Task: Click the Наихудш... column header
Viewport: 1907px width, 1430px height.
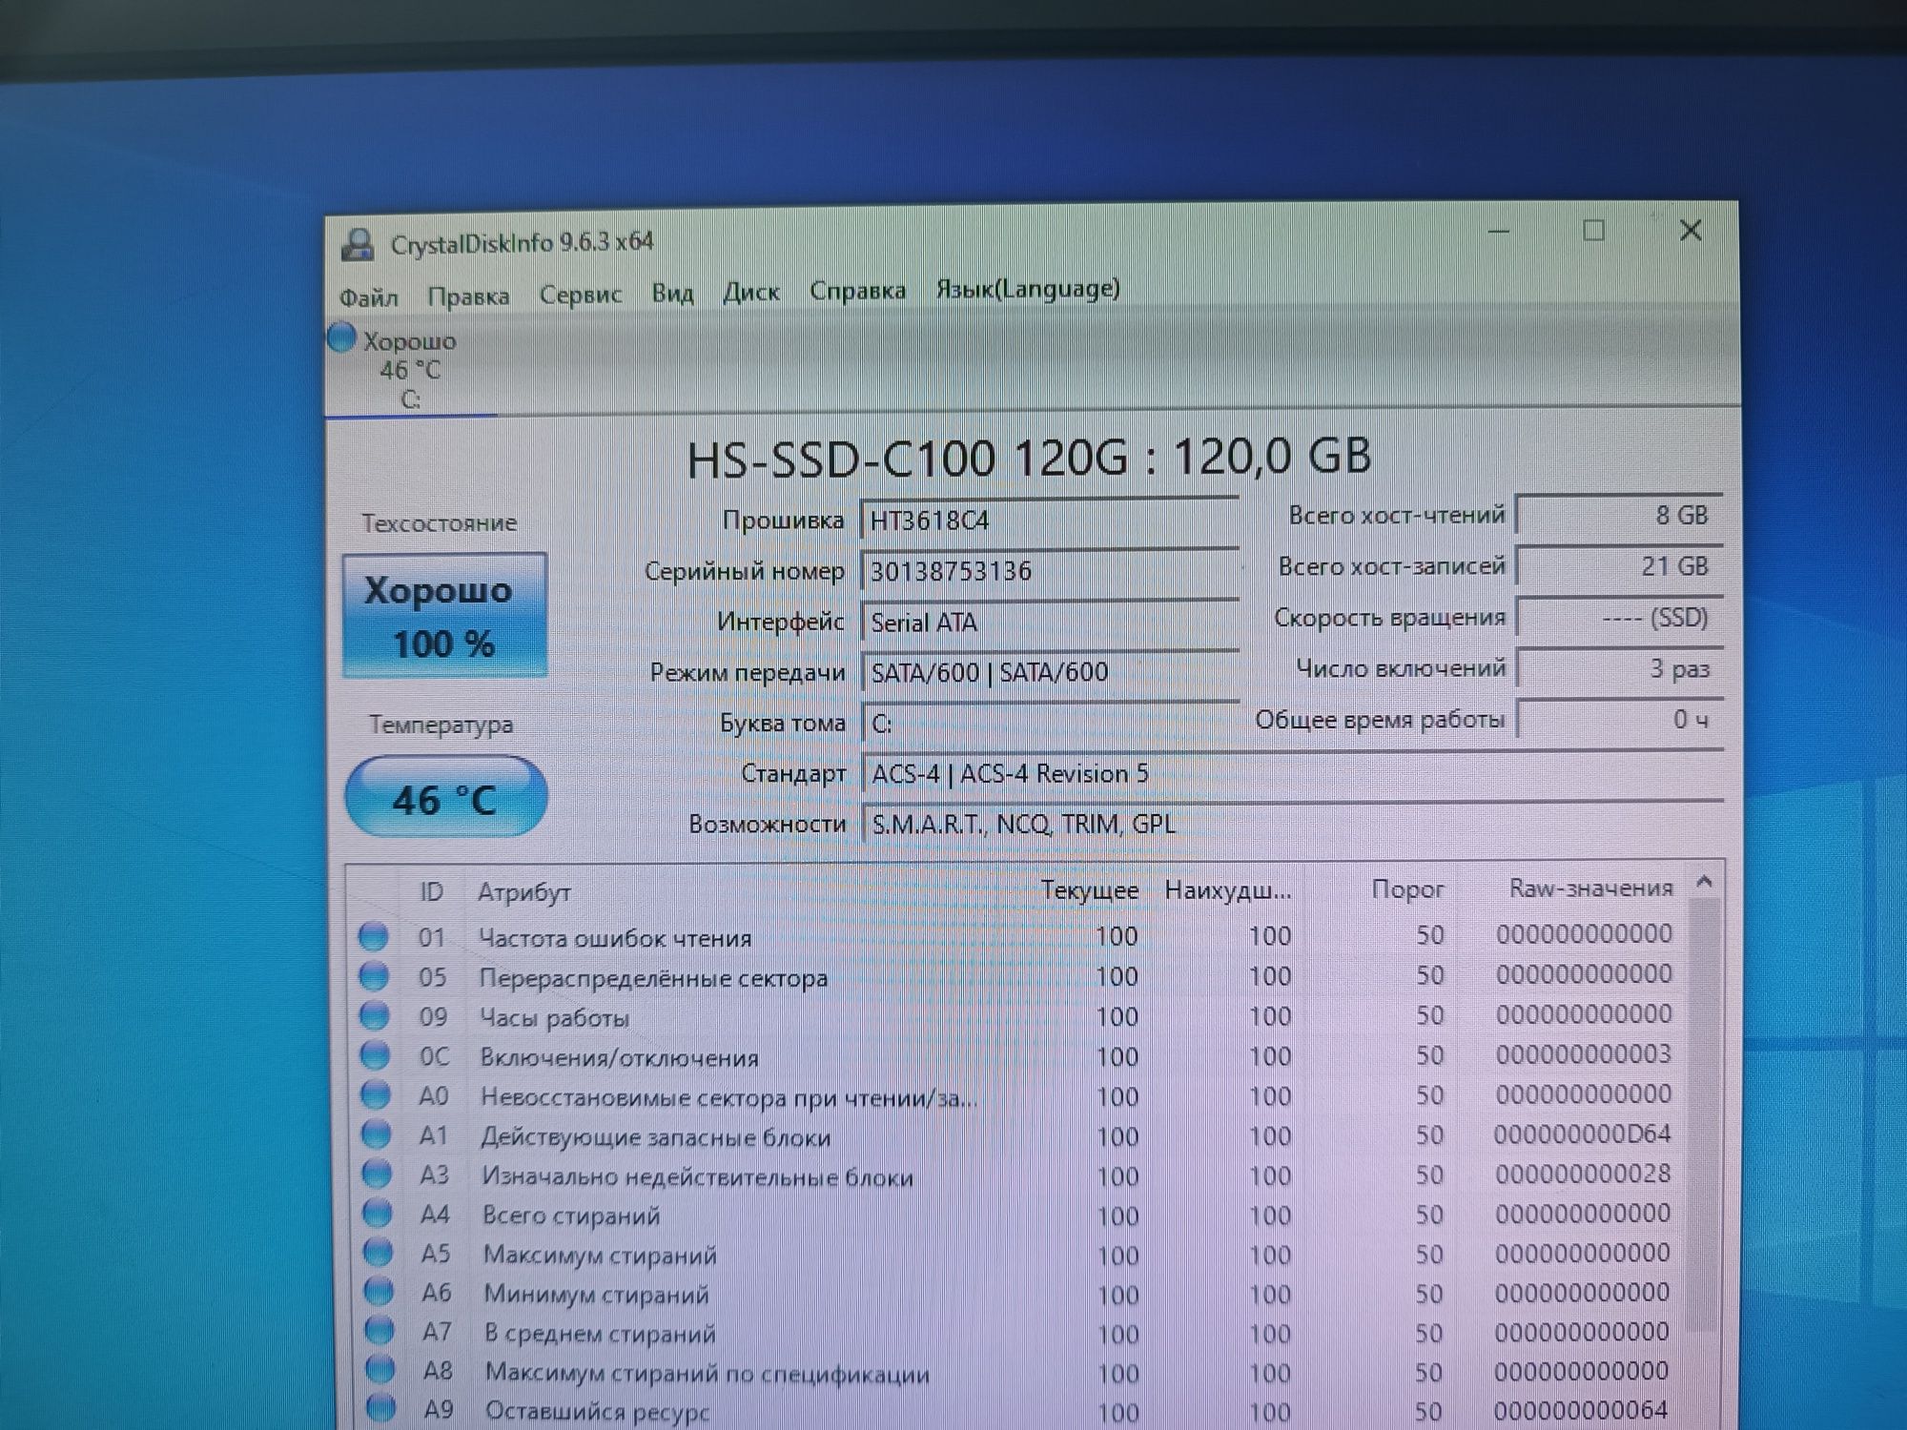Action: 1227,889
